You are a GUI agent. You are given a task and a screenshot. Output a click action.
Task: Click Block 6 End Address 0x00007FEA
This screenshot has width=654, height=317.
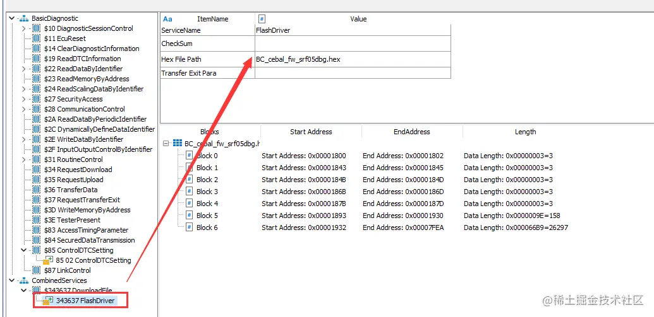(x=403, y=228)
